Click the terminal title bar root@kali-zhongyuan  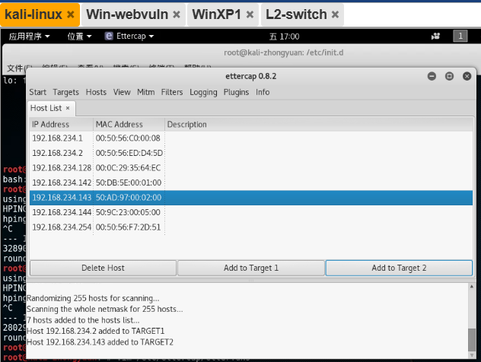[283, 52]
